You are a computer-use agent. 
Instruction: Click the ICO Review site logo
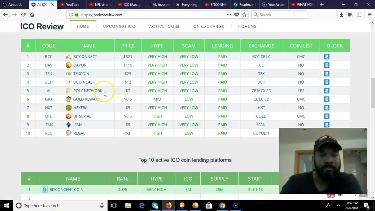tap(42, 27)
